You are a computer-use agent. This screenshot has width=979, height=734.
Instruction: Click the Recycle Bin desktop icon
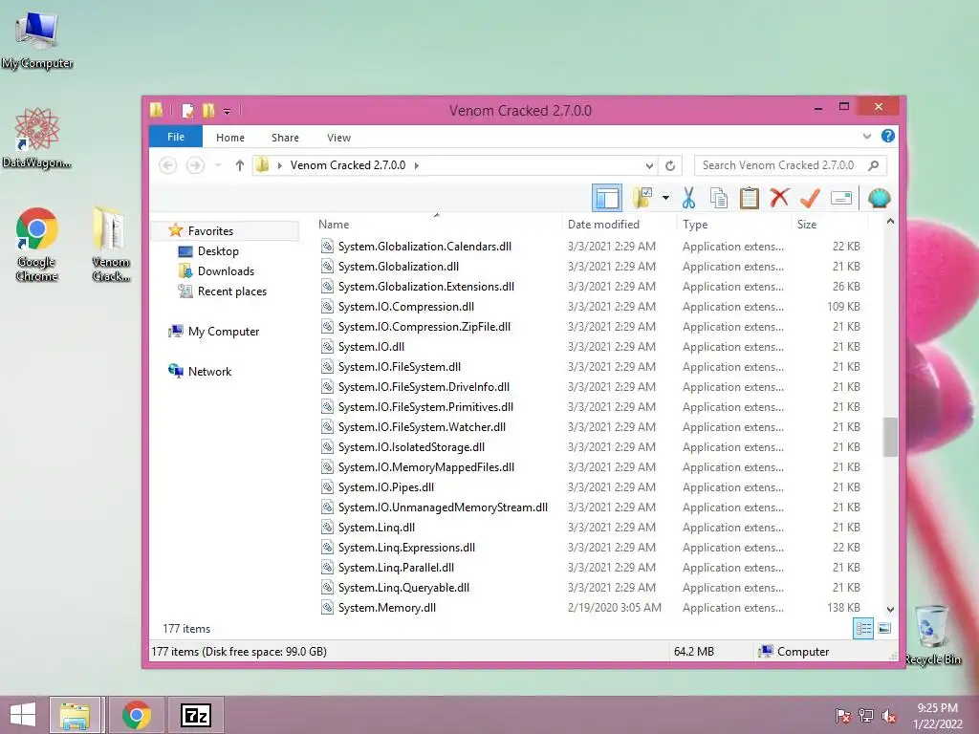pyautogui.click(x=933, y=635)
